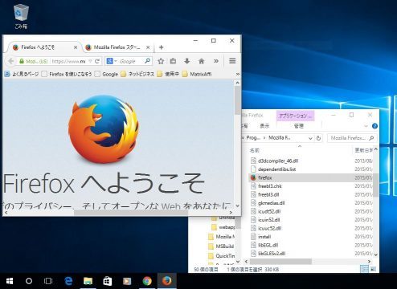Open the 'Google' bookmark in bookmarks bar

pyautogui.click(x=106, y=74)
